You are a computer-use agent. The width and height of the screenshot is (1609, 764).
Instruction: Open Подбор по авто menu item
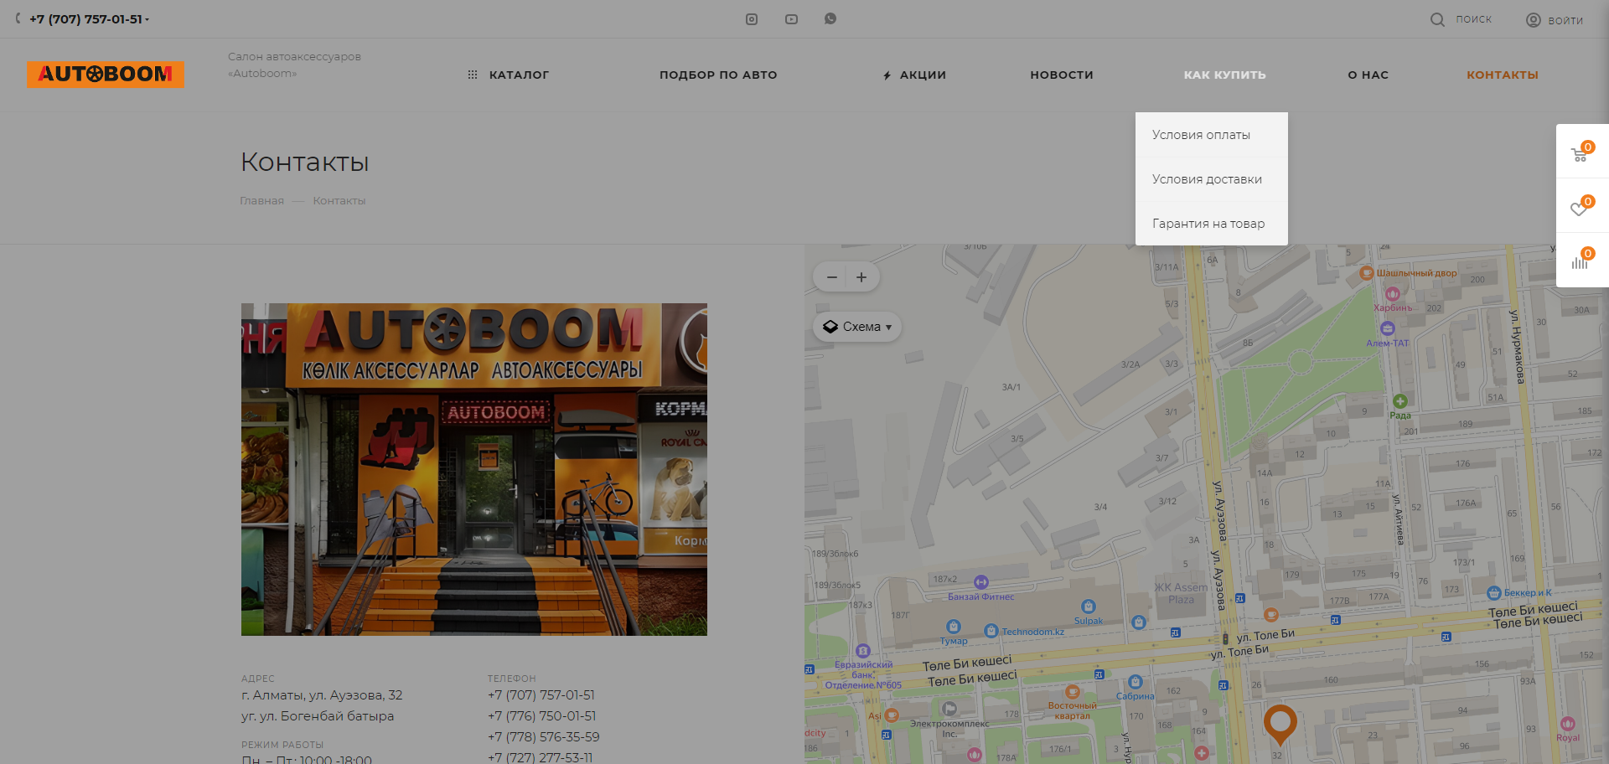(718, 75)
